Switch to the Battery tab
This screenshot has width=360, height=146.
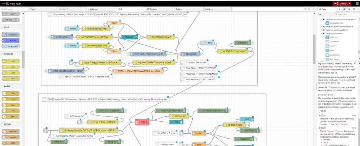(x=188, y=9)
